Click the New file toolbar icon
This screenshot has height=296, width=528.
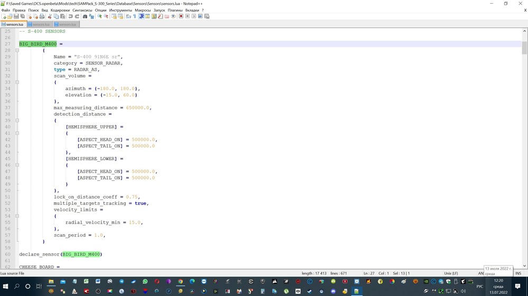[4, 16]
